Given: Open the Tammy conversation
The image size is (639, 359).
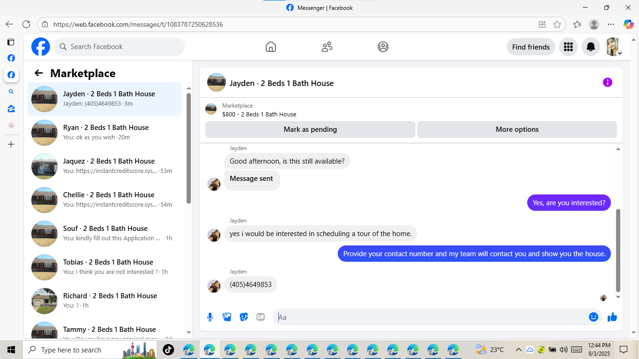Looking at the screenshot, I should [x=104, y=329].
